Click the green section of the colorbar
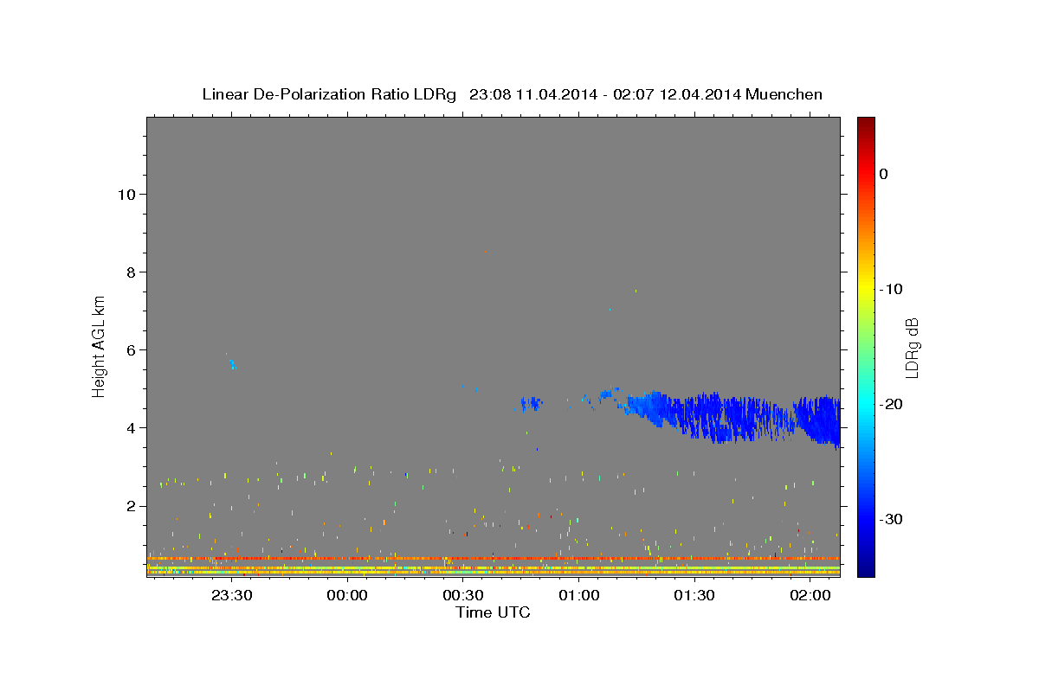 coord(866,346)
